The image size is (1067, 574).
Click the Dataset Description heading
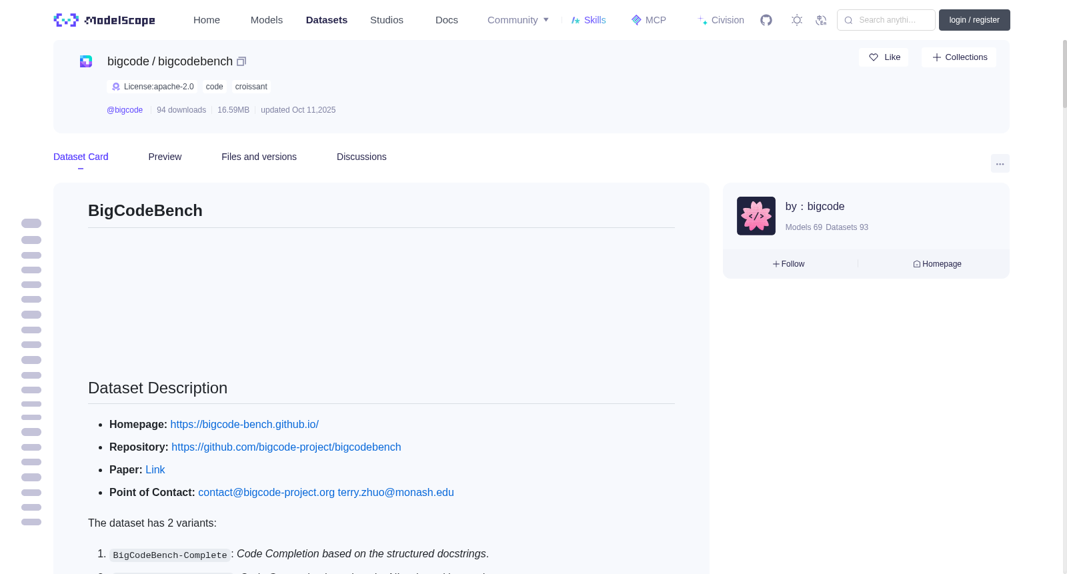[157, 388]
